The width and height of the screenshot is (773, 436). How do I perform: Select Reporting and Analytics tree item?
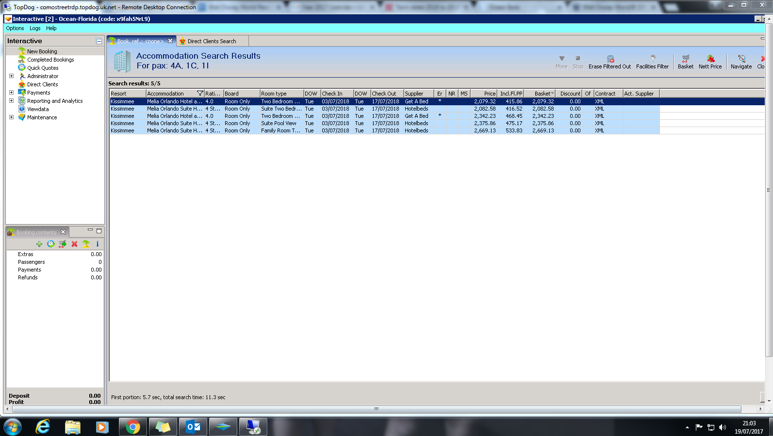click(55, 101)
